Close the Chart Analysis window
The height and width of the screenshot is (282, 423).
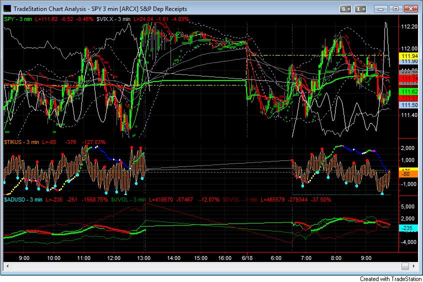411,9
